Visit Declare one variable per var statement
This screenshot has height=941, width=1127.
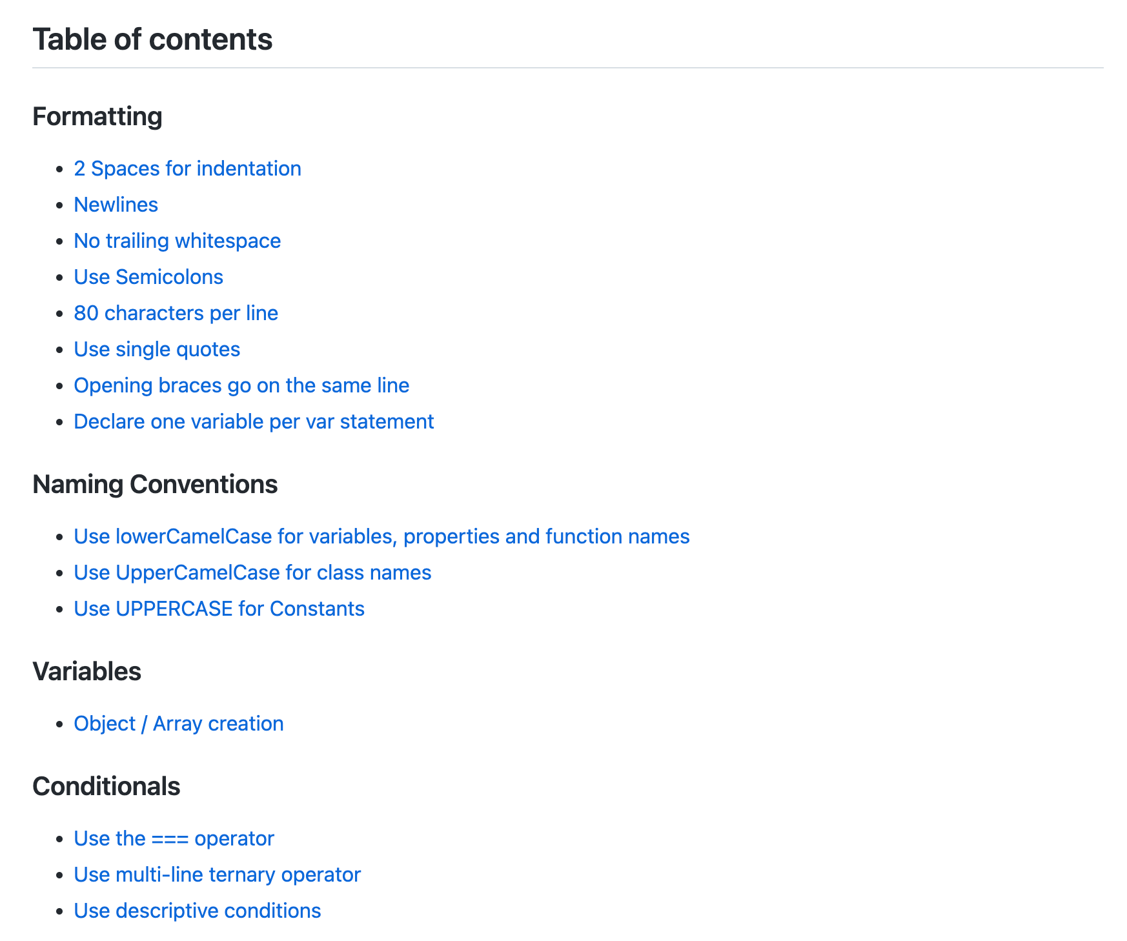point(254,421)
